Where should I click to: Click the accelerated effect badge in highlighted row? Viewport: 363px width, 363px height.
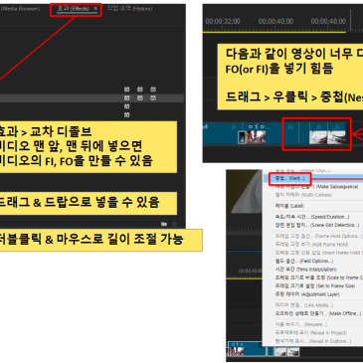click(x=126, y=97)
